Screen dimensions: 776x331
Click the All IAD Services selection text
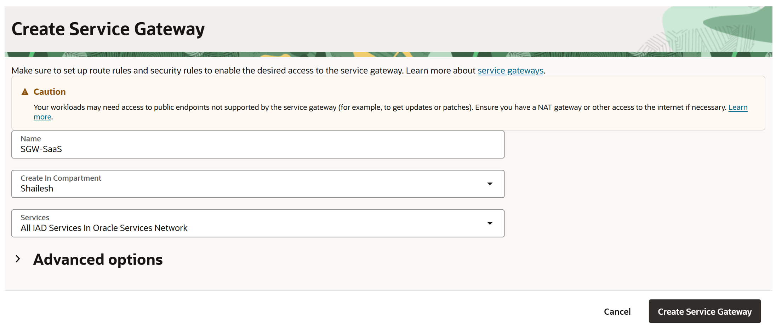pos(104,228)
